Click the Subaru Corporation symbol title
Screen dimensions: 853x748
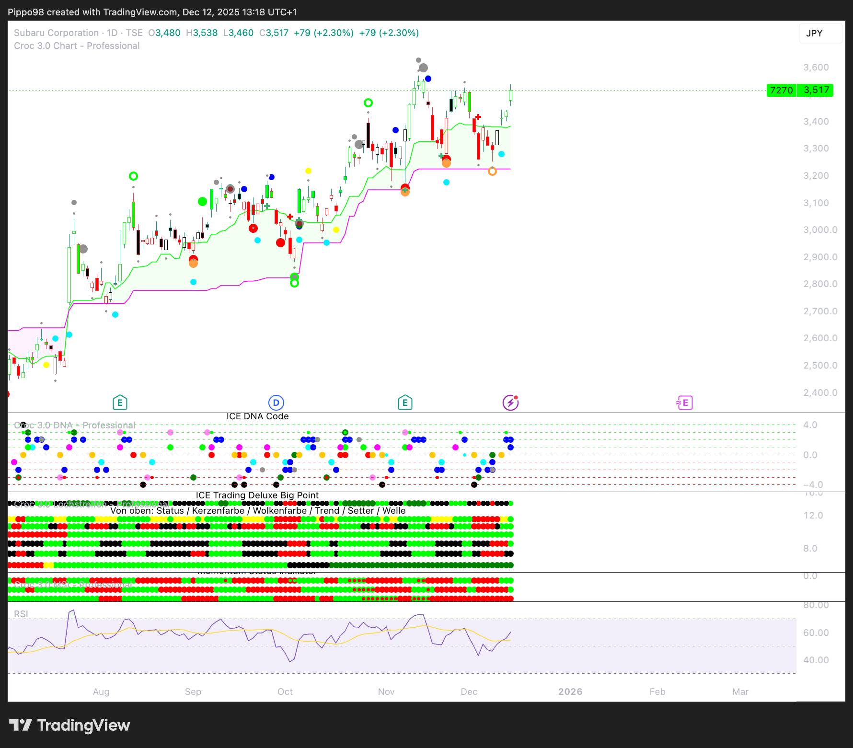[56, 33]
